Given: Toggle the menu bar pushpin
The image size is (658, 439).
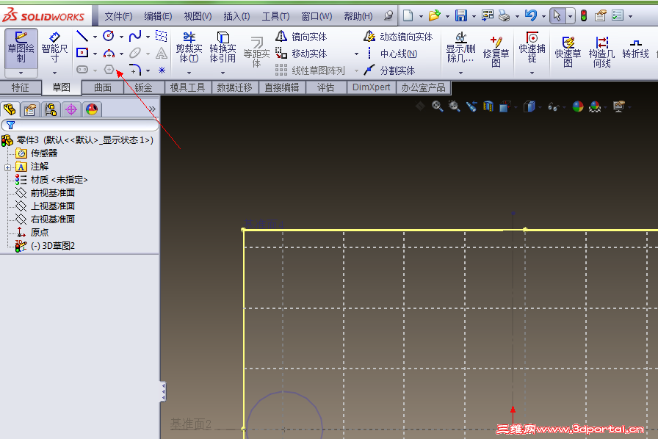Looking at the screenshot, I should pyautogui.click(x=388, y=16).
